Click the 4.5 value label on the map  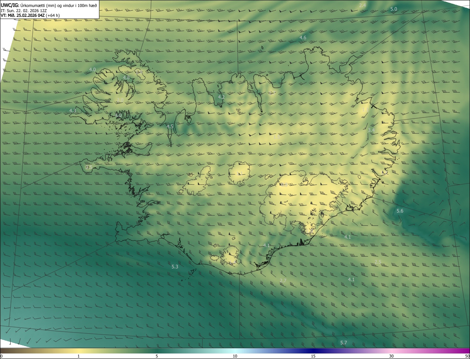170,126
